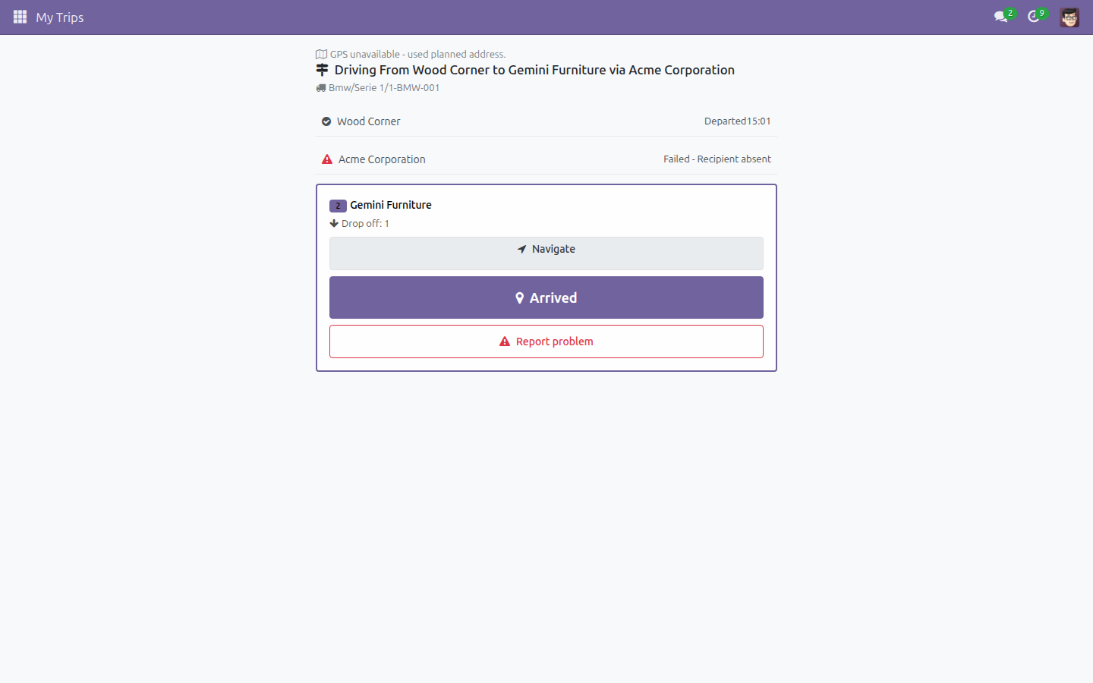This screenshot has height=683, width=1093.
Task: Select the Acme Corporation stop row
Action: (546, 159)
